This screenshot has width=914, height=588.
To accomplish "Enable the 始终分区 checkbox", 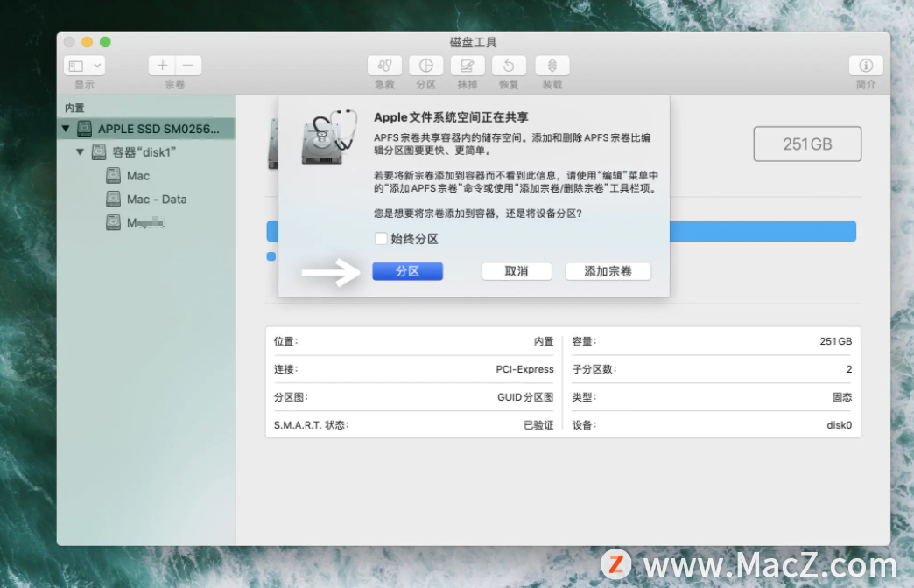I will [381, 238].
